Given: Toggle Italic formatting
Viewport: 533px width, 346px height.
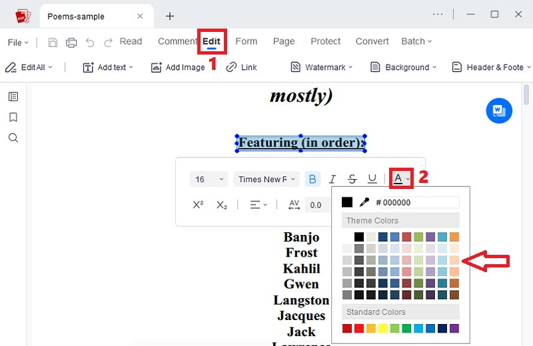Looking at the screenshot, I should [x=332, y=179].
